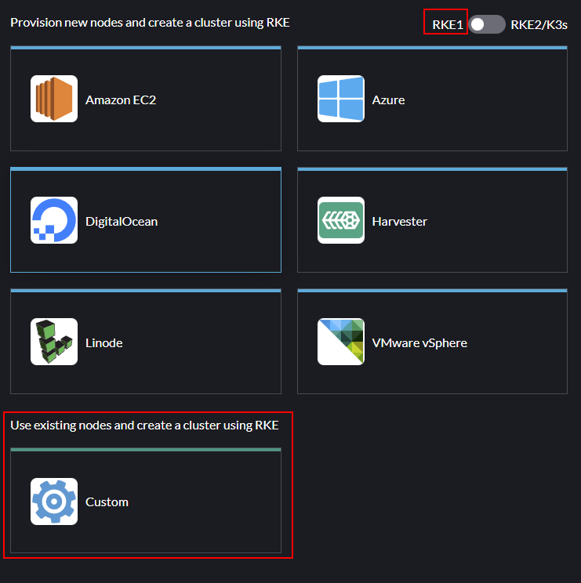
Task: Click the Linode green cubes icon
Action: click(x=54, y=342)
